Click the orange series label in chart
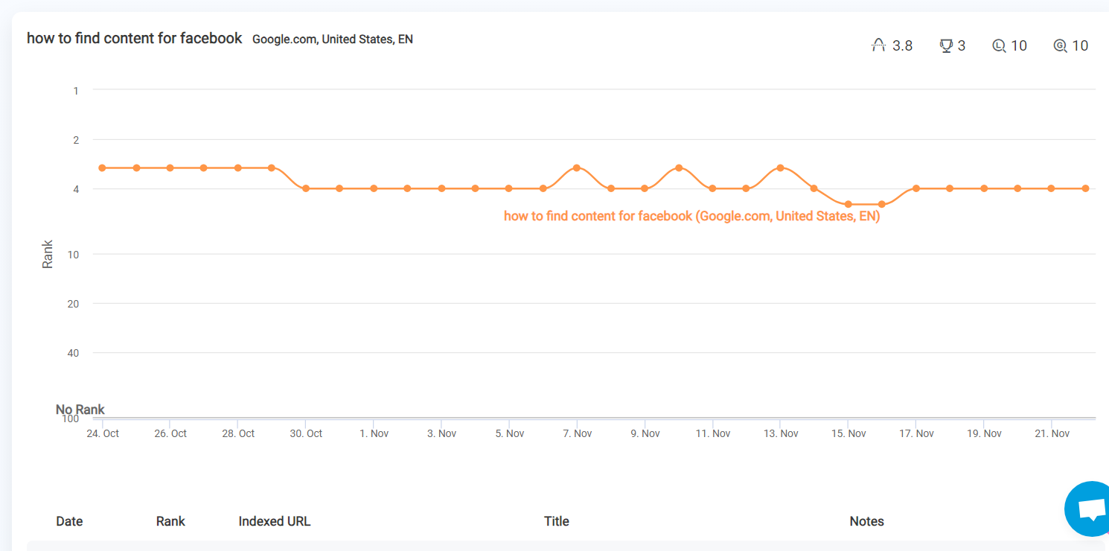This screenshot has width=1109, height=551. click(x=692, y=217)
